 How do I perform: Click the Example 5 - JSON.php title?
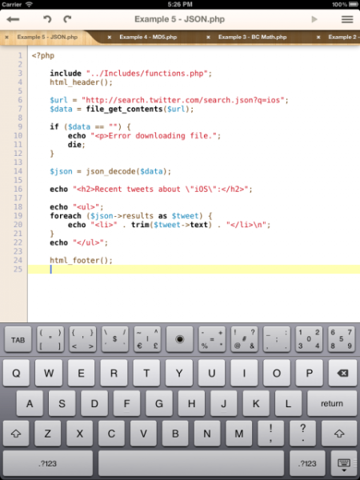click(x=180, y=19)
